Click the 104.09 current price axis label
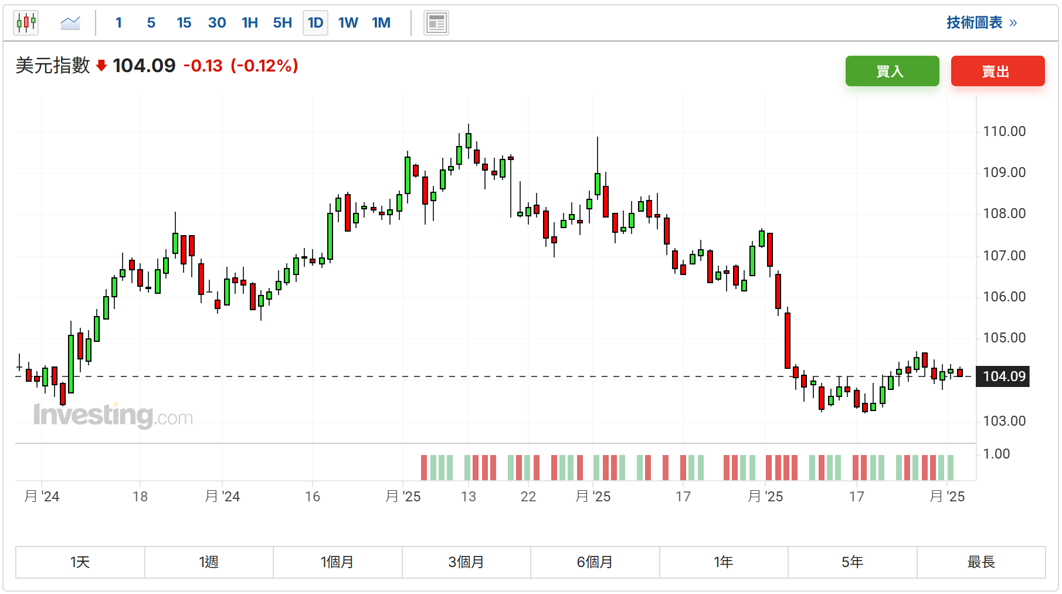This screenshot has height=594, width=1062. pos(1003,376)
